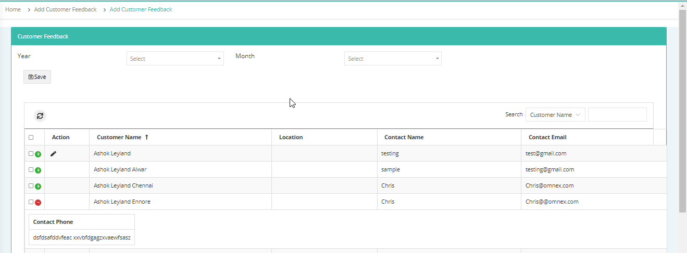This screenshot has width=687, height=253.
Task: Click the contact phone value 'dsfdsafddvfeac xxvbfdgagzxvaewfsasz'
Action: 82,237
